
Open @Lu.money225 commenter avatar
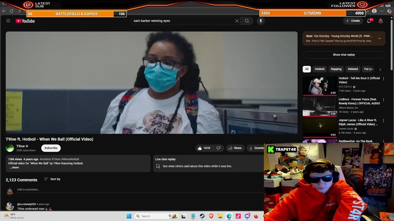10,206
